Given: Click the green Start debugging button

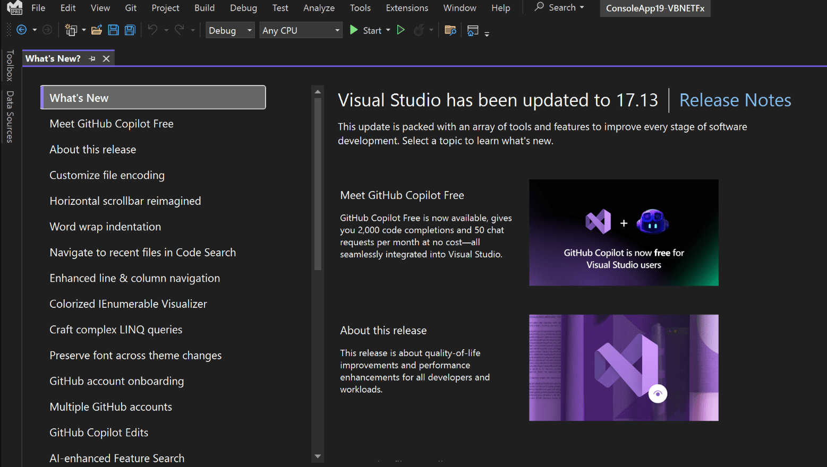Looking at the screenshot, I should [x=365, y=30].
